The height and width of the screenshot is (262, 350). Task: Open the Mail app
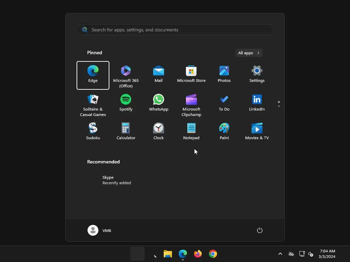[x=159, y=75]
